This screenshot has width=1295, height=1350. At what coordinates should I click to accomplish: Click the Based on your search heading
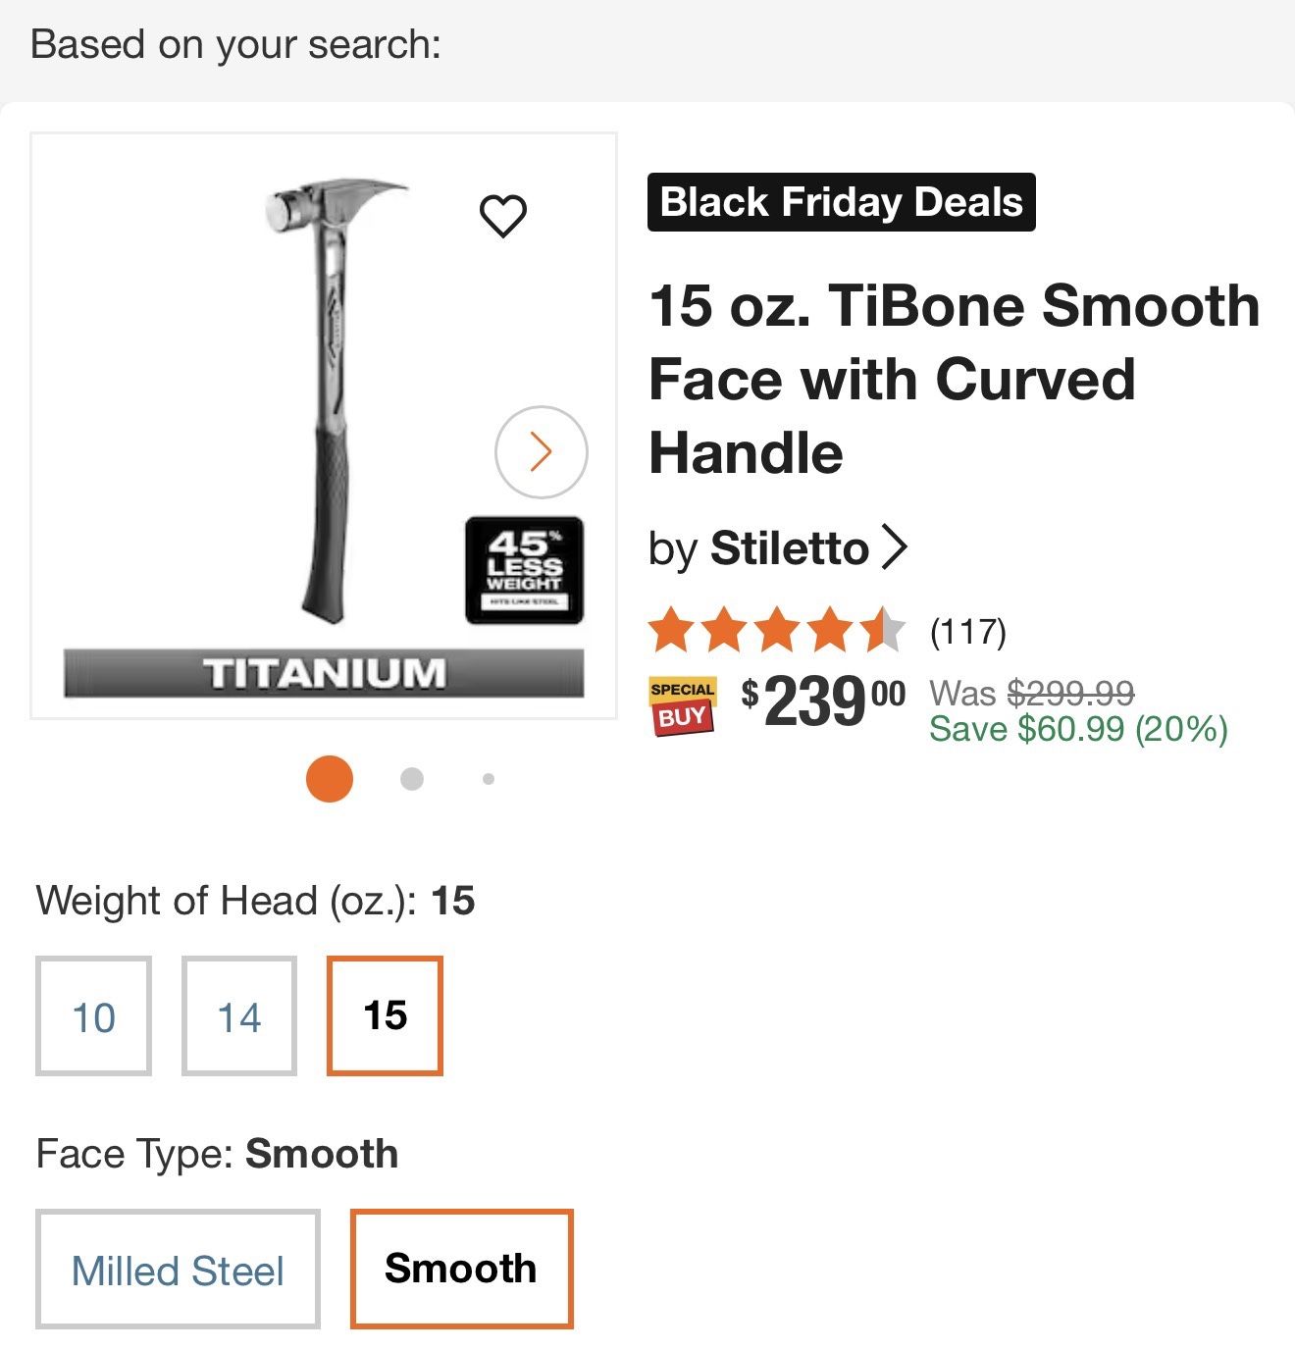pyautogui.click(x=235, y=43)
